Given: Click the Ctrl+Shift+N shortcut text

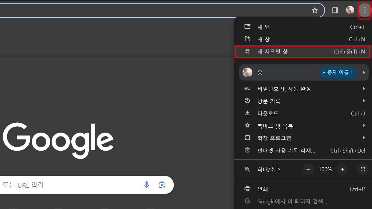Looking at the screenshot, I should point(349,52).
